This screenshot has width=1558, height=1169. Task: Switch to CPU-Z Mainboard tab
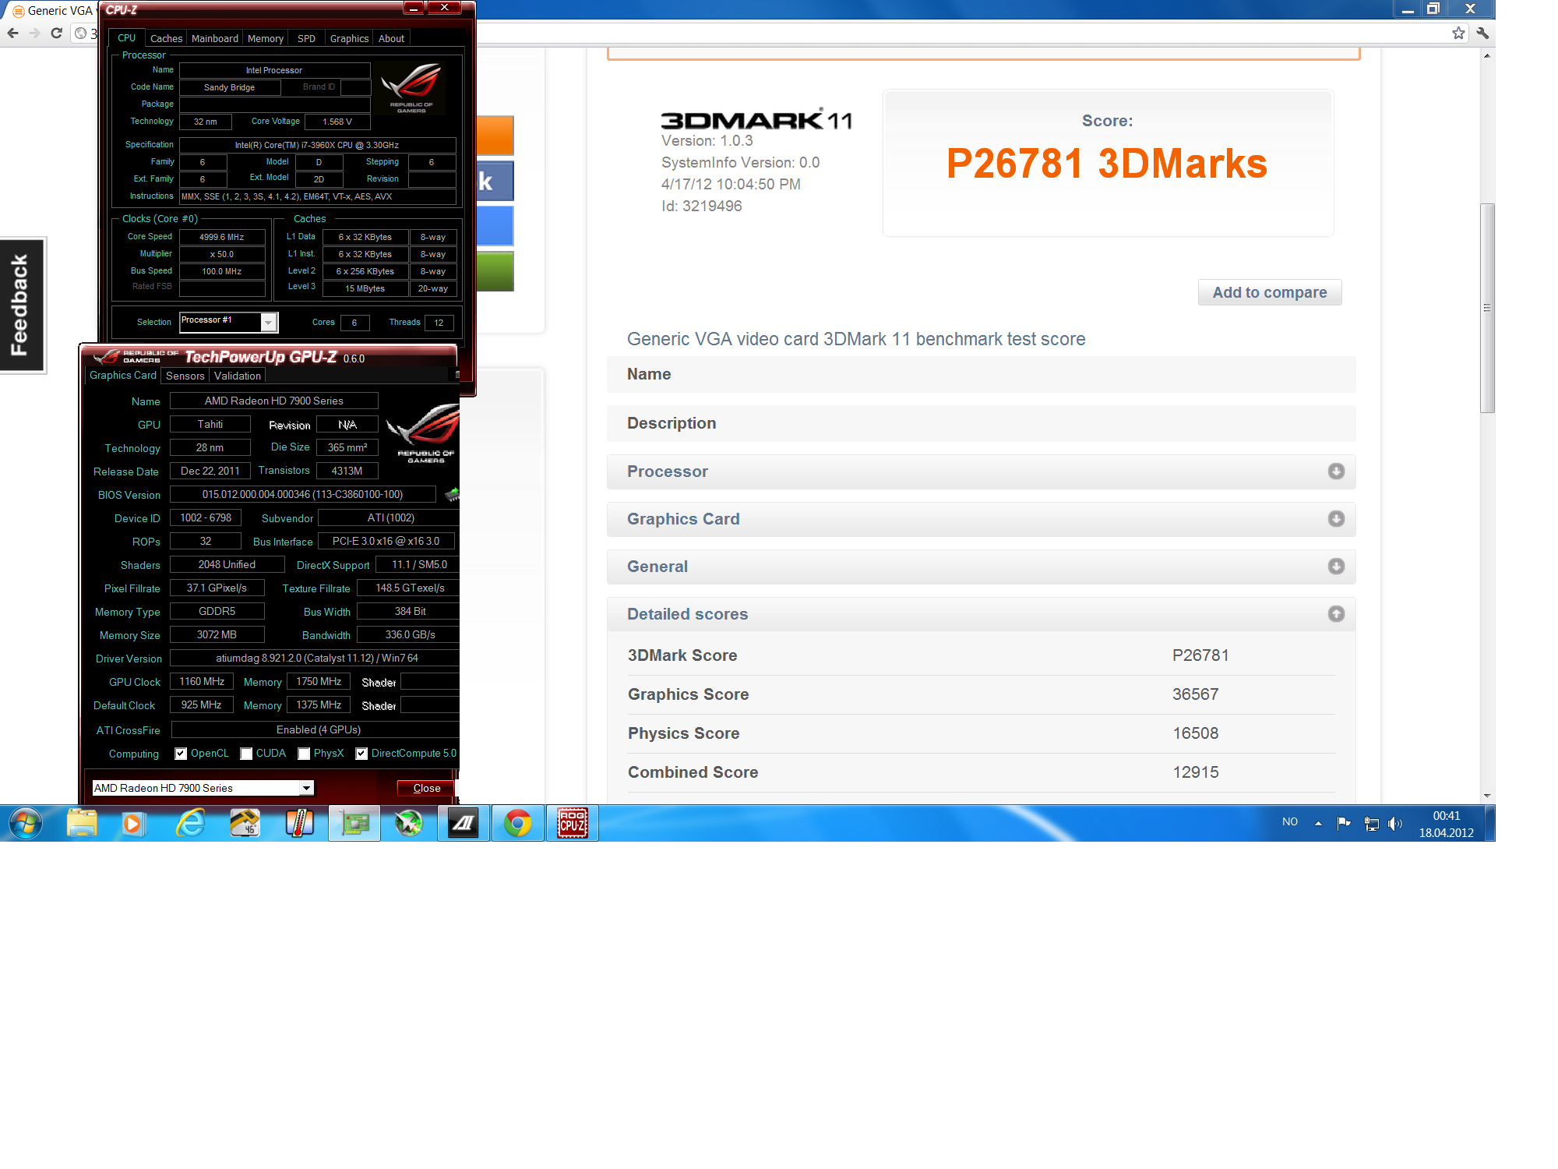coord(215,38)
